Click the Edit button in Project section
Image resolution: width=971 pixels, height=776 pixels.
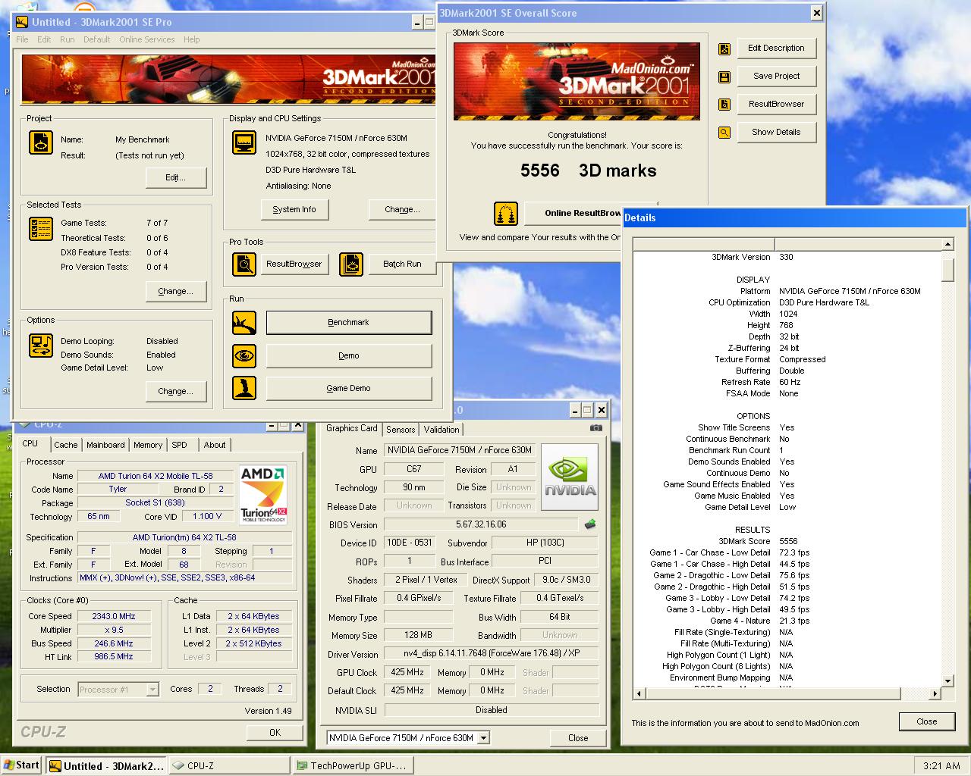pos(176,177)
